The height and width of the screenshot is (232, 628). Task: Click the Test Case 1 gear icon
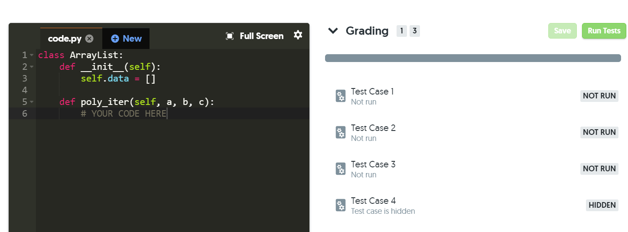(341, 96)
